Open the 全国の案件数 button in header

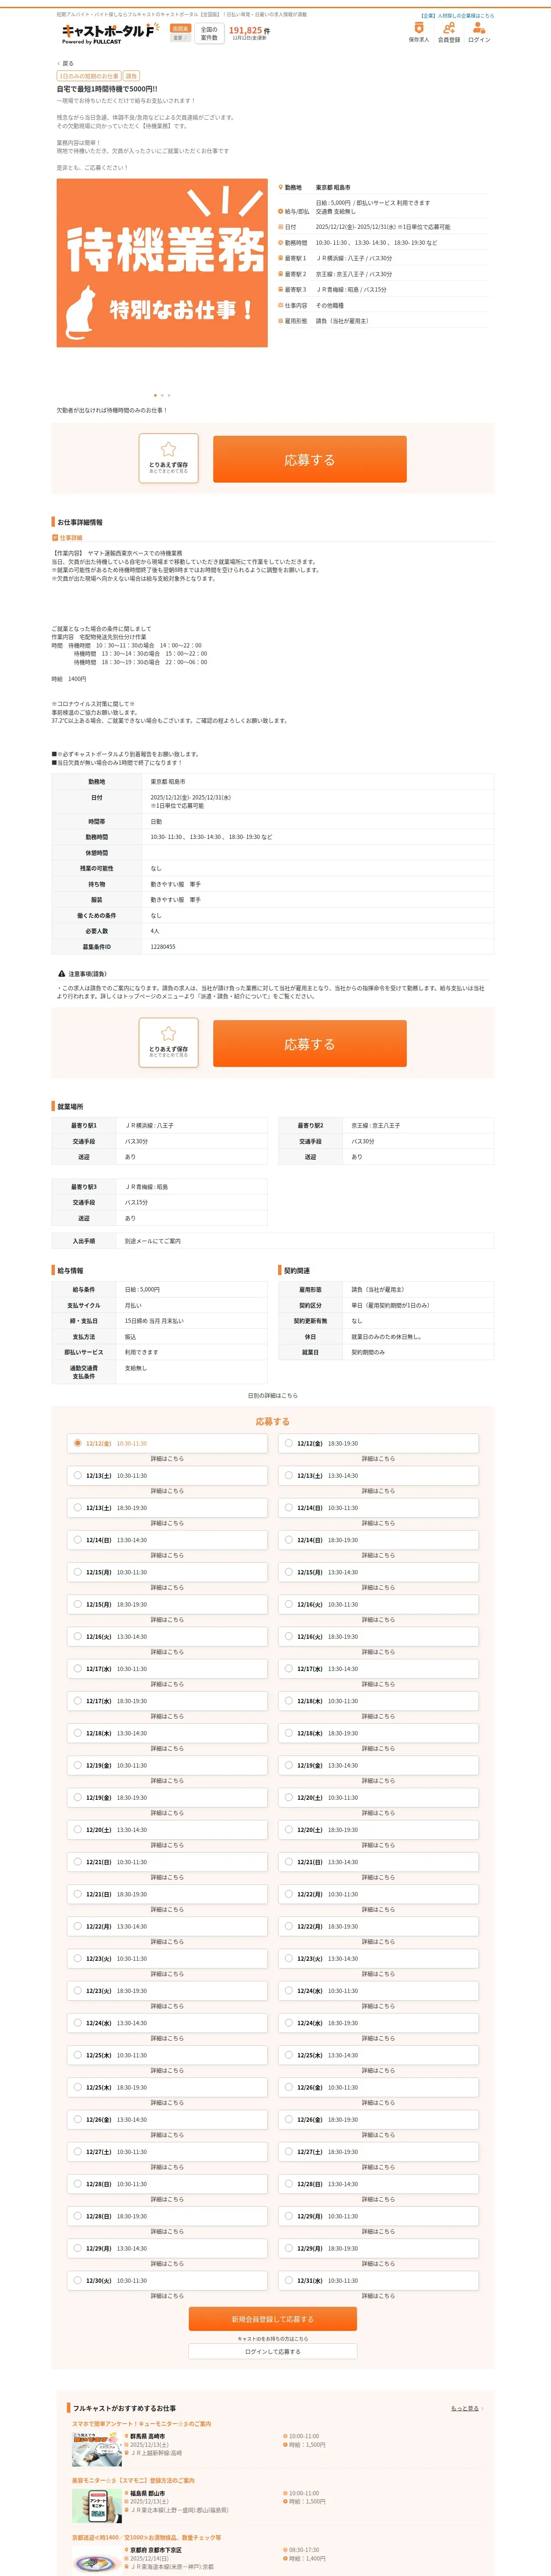pyautogui.click(x=209, y=33)
